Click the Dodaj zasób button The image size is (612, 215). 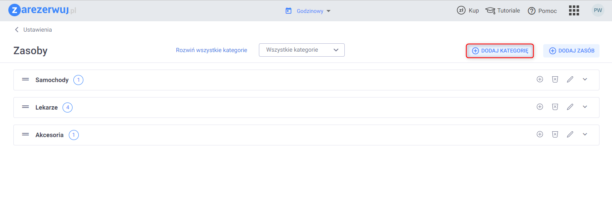tap(571, 51)
